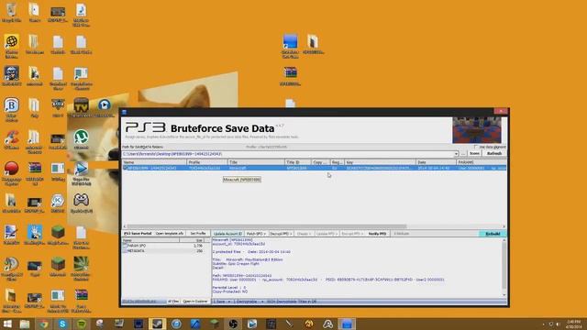Screen dimensions: 587x330
Task: Click the Open in Explorer button
Action: click(x=195, y=302)
